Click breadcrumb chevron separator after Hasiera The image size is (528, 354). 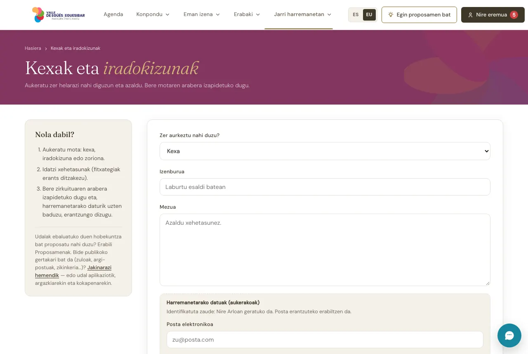[x=46, y=49]
